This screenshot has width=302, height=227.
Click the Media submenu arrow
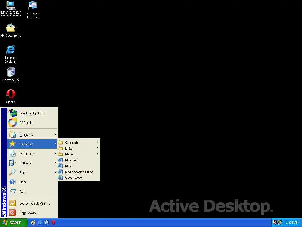point(97,154)
